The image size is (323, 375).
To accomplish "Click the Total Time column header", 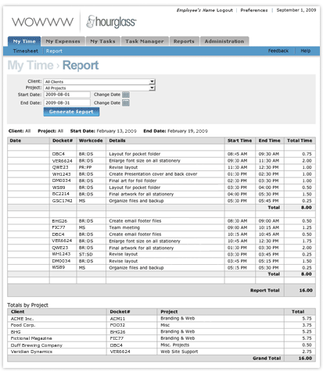I will [300, 141].
